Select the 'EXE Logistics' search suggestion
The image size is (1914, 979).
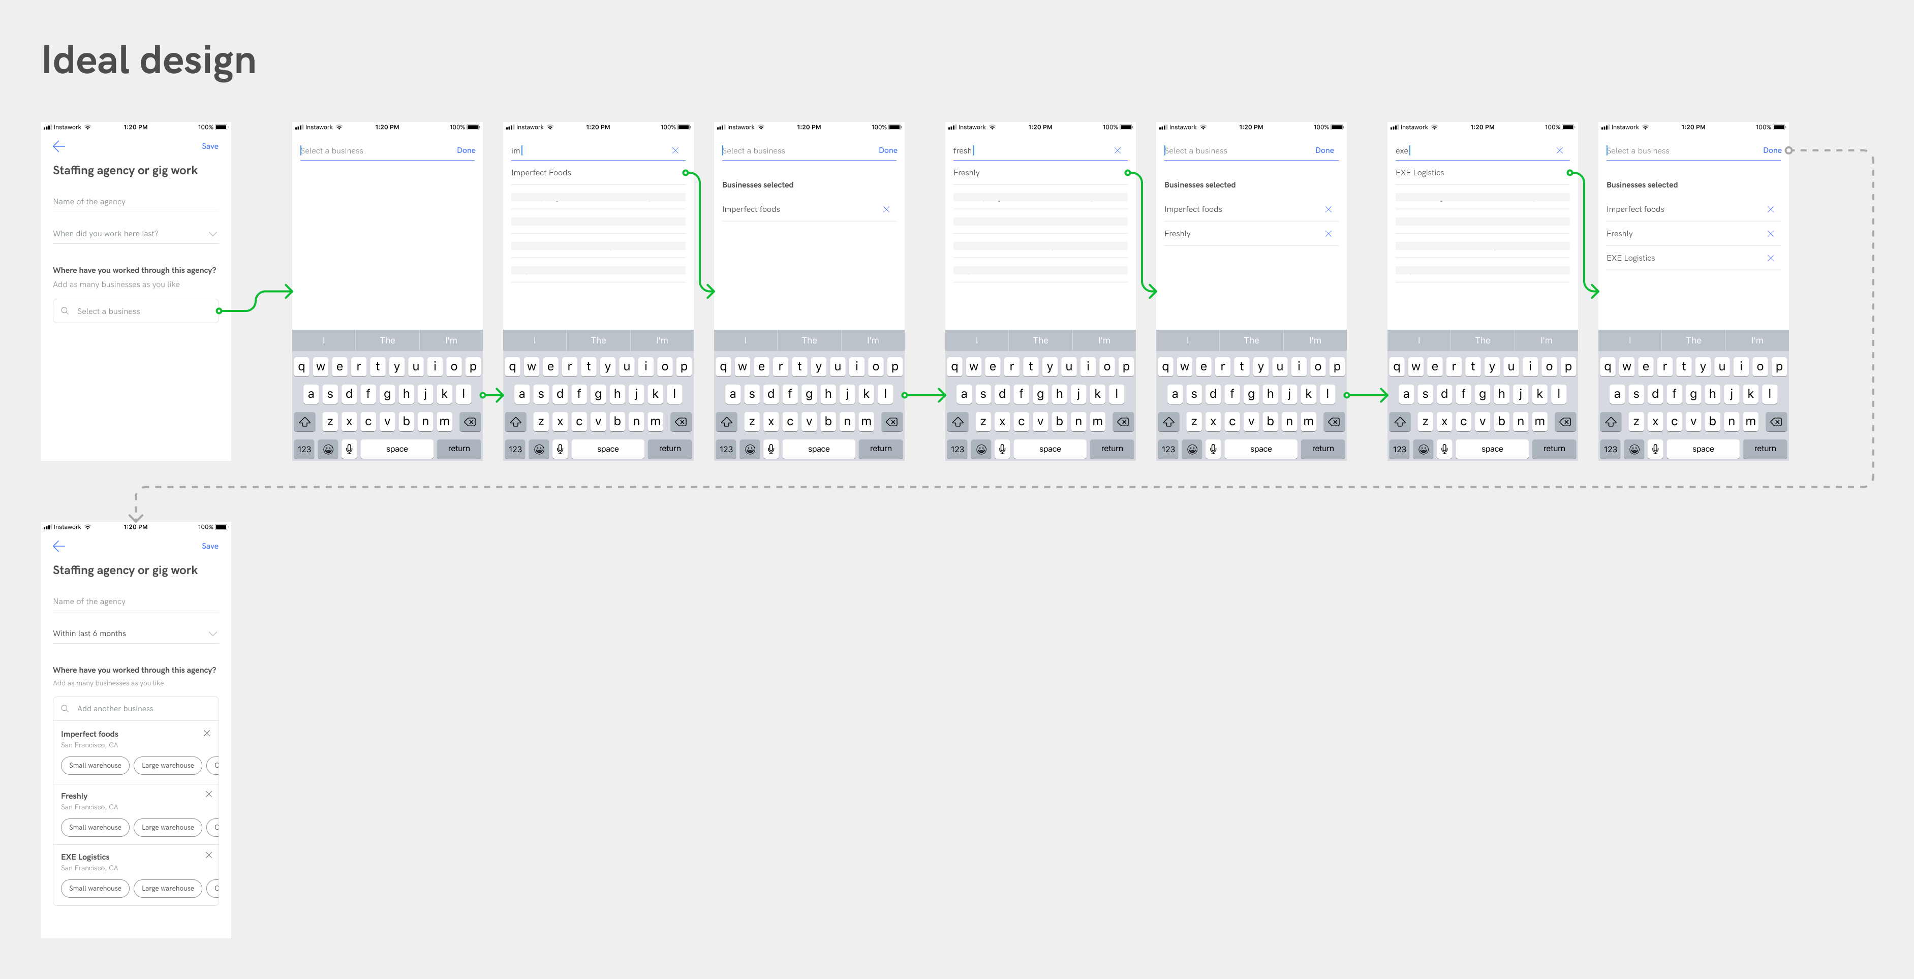(1483, 172)
